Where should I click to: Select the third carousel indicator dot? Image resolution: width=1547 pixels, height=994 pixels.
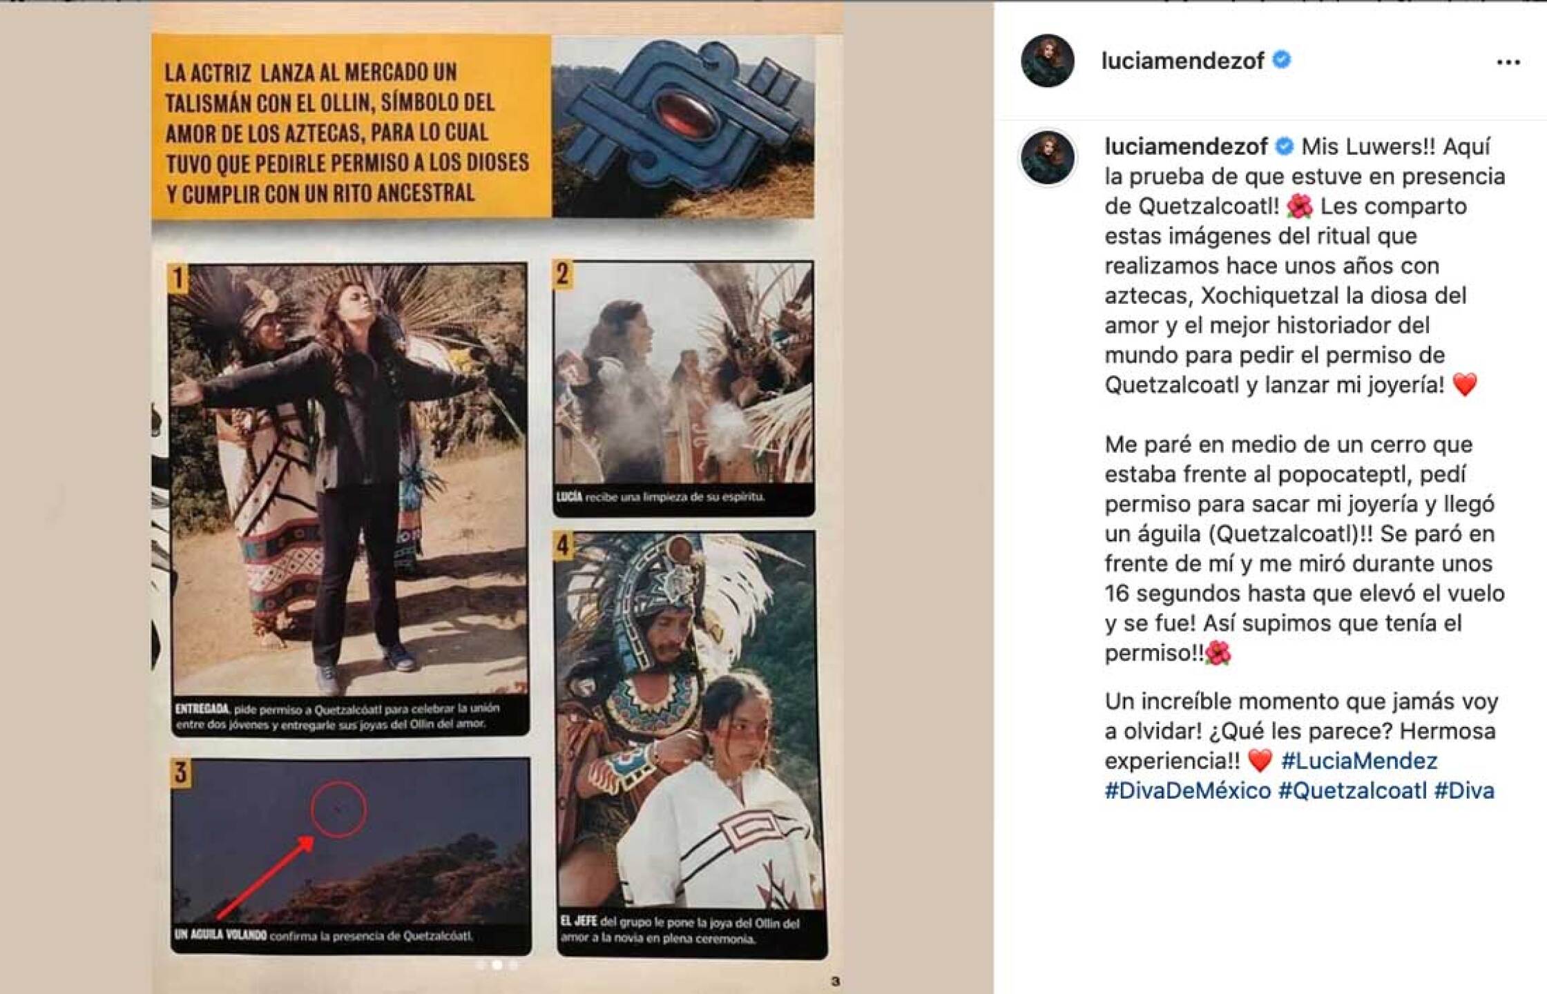[513, 965]
